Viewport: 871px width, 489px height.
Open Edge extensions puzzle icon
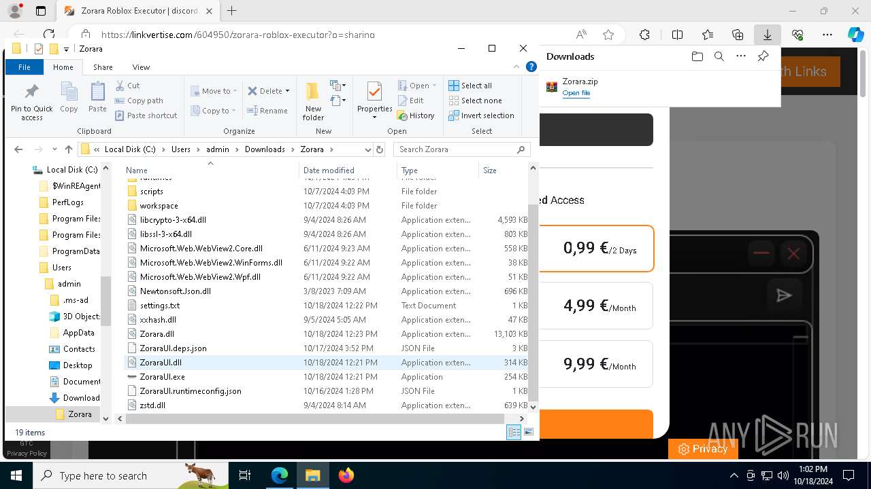tap(644, 35)
